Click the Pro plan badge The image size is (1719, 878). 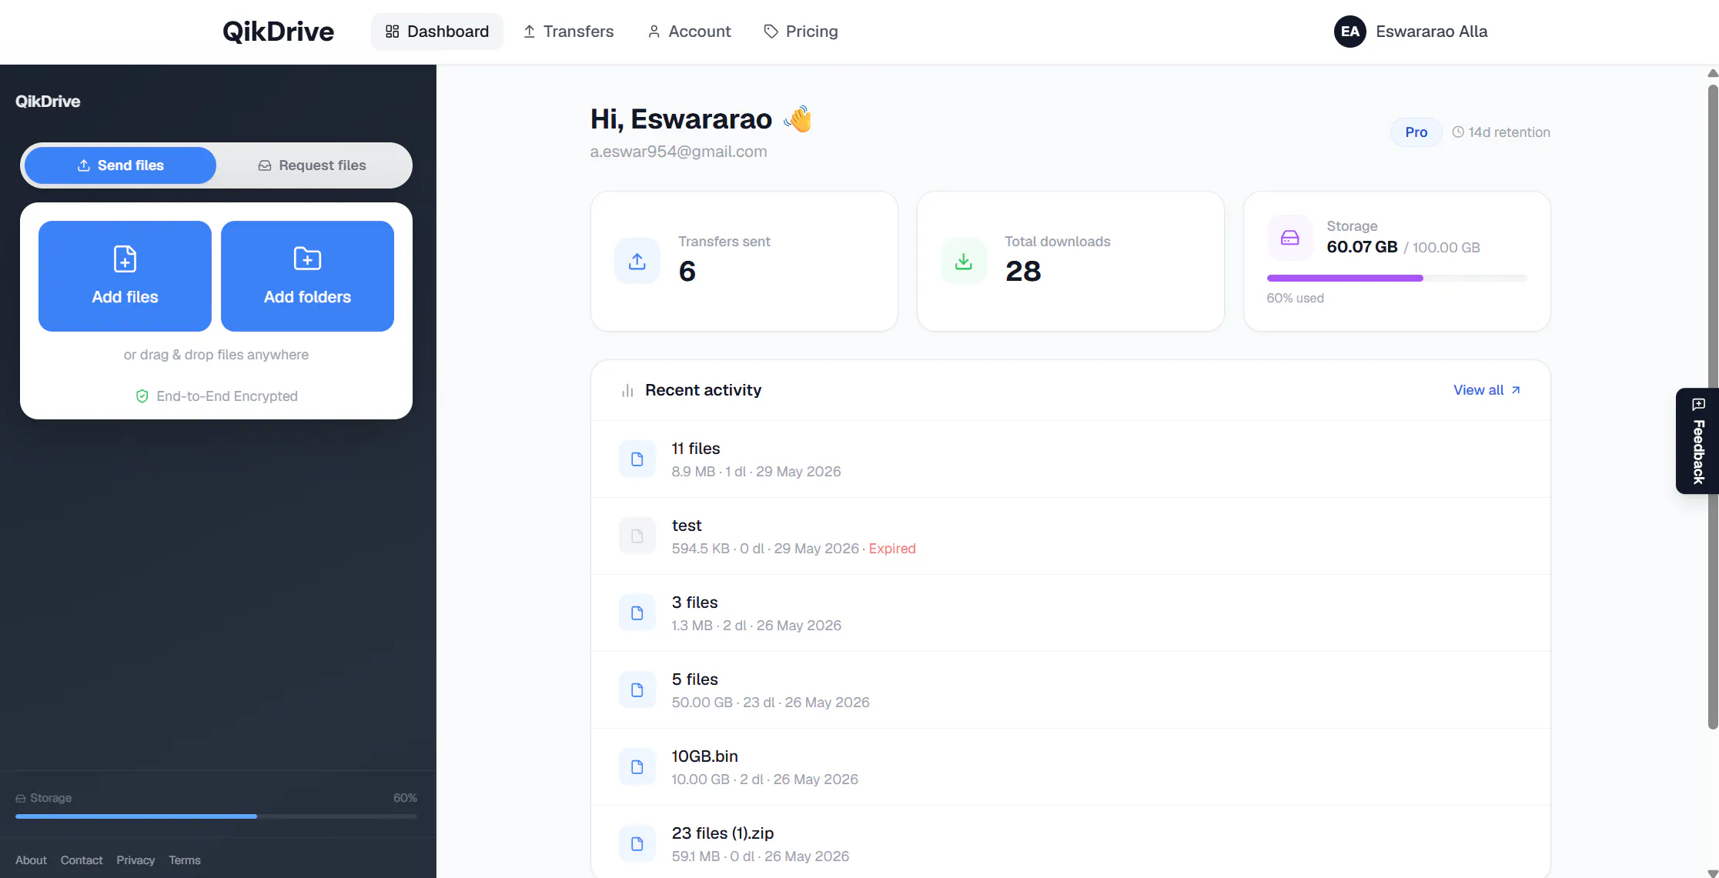coord(1416,132)
